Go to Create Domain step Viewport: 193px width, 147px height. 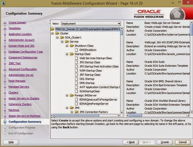[17, 22]
